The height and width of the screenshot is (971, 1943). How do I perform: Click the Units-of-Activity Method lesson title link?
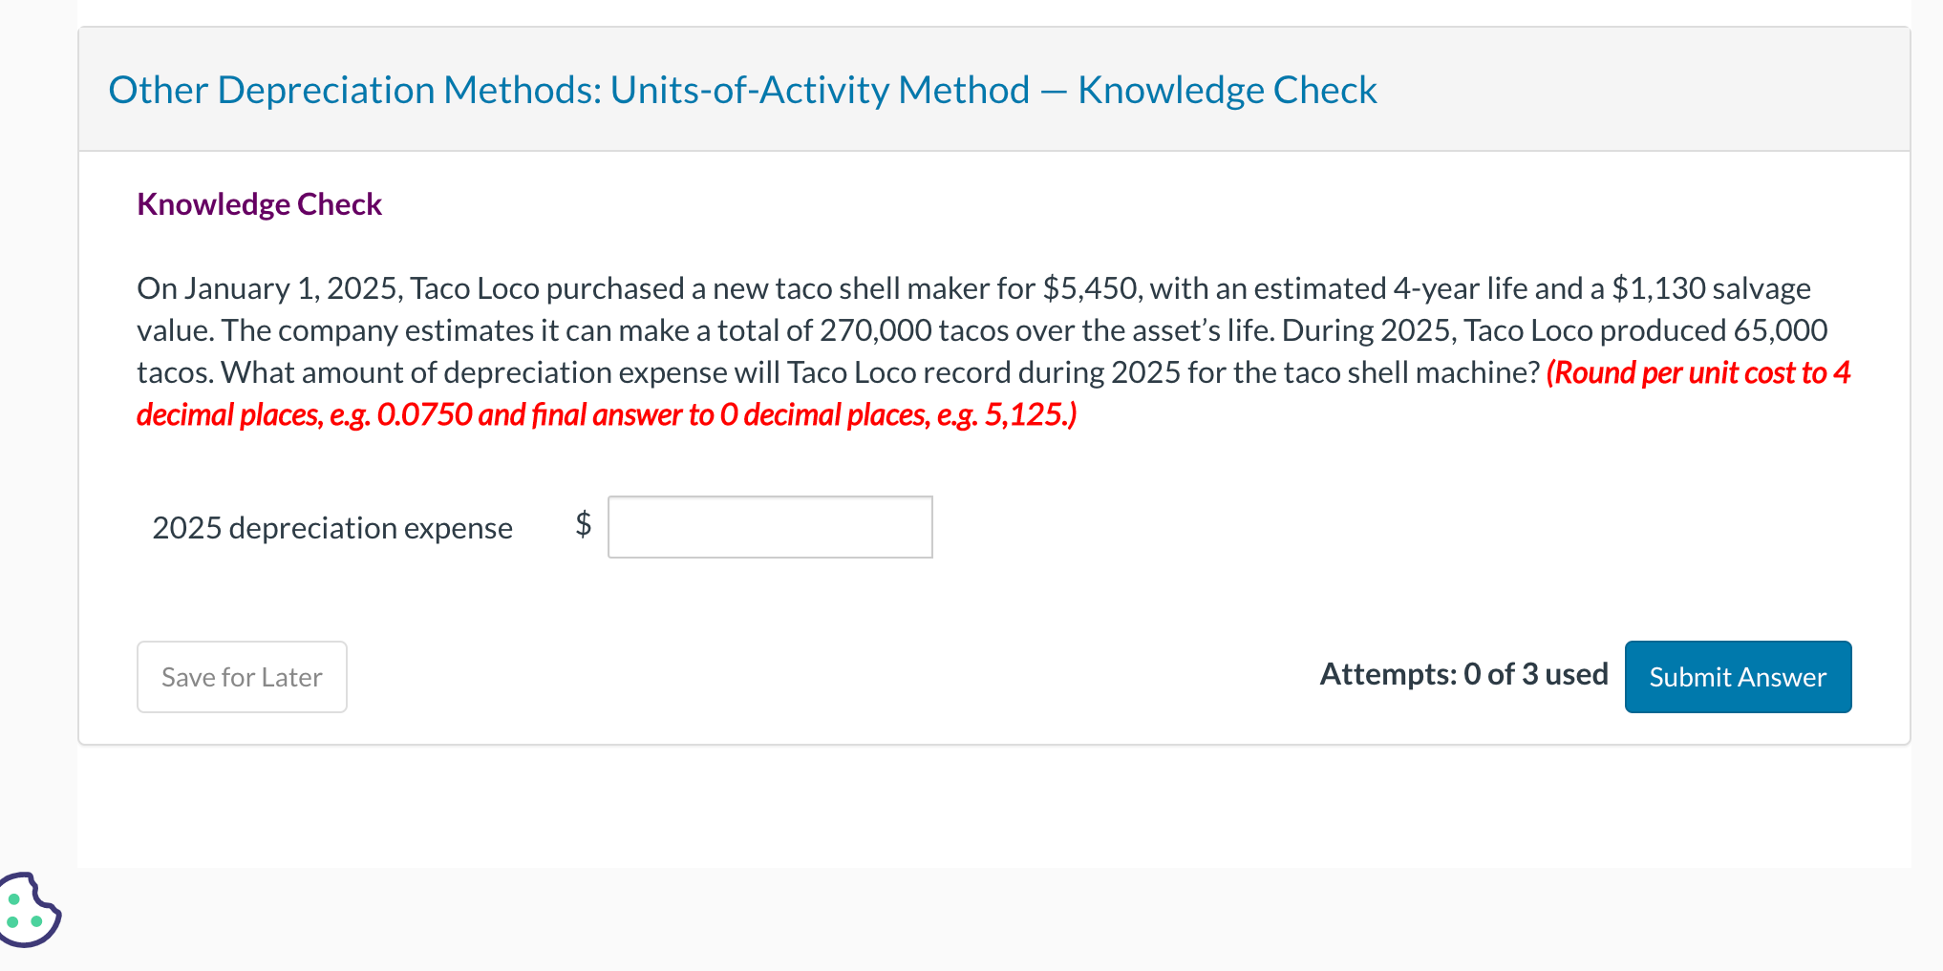[742, 89]
